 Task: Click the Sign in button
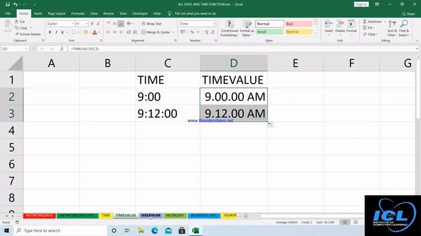[x=361, y=5]
